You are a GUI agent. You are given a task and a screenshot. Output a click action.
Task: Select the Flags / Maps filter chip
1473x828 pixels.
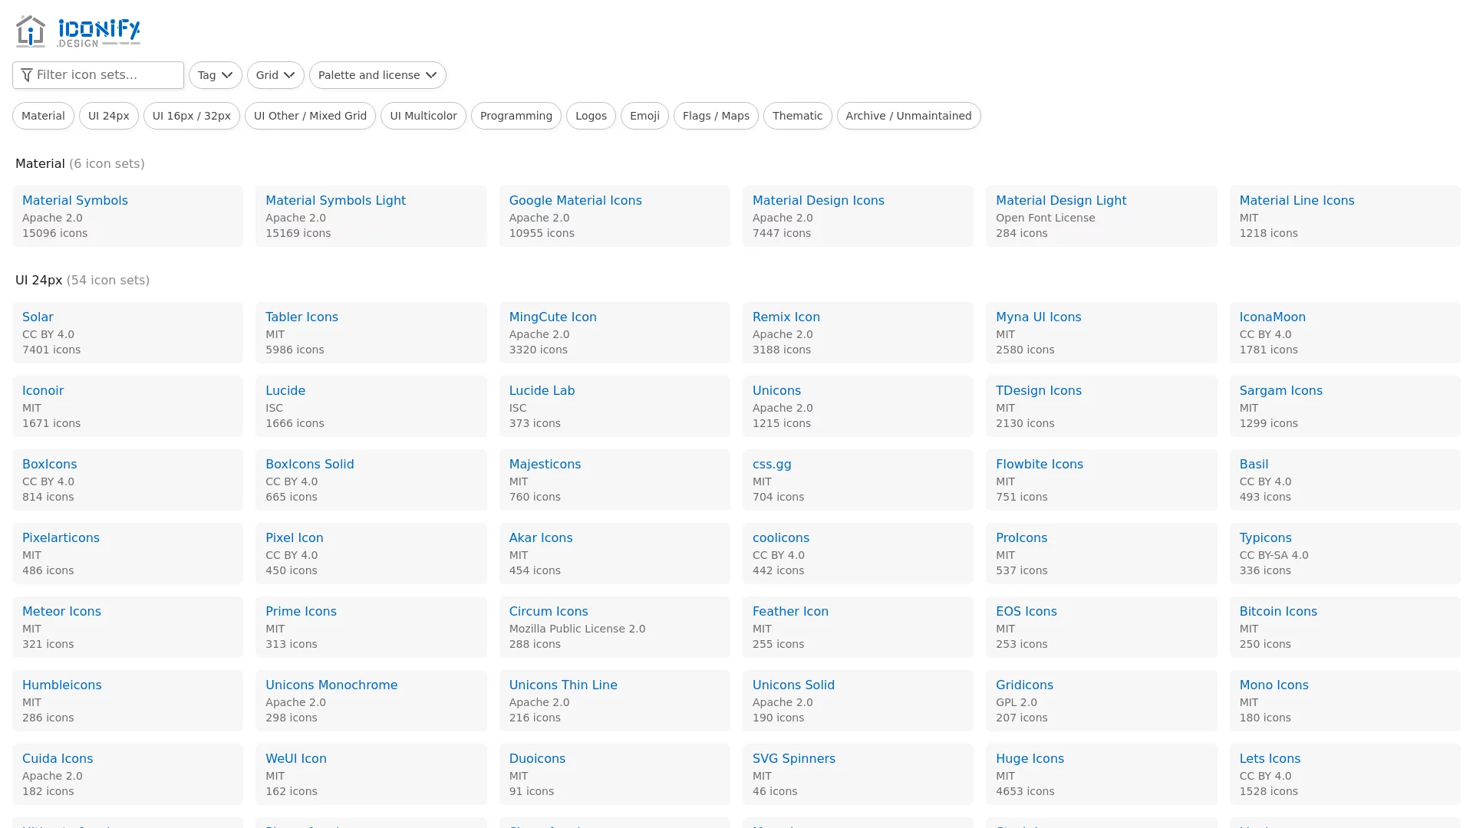715,116
